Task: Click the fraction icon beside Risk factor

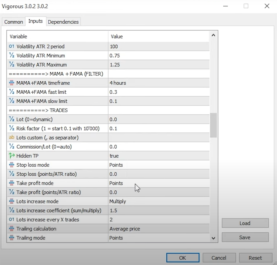Action: click(12, 128)
